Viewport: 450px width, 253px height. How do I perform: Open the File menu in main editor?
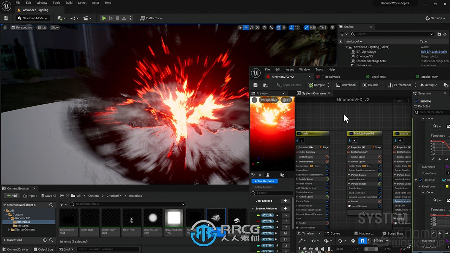pyautogui.click(x=18, y=3)
